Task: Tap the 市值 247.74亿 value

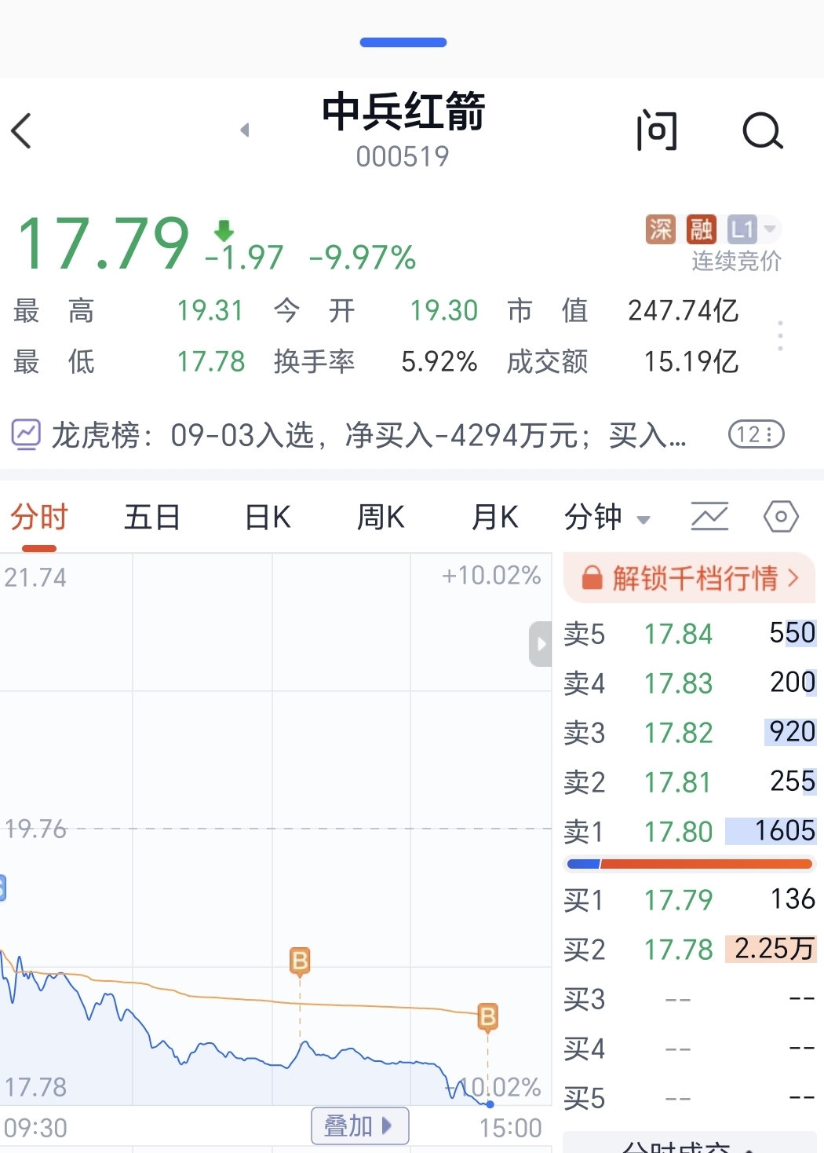Action: click(683, 310)
